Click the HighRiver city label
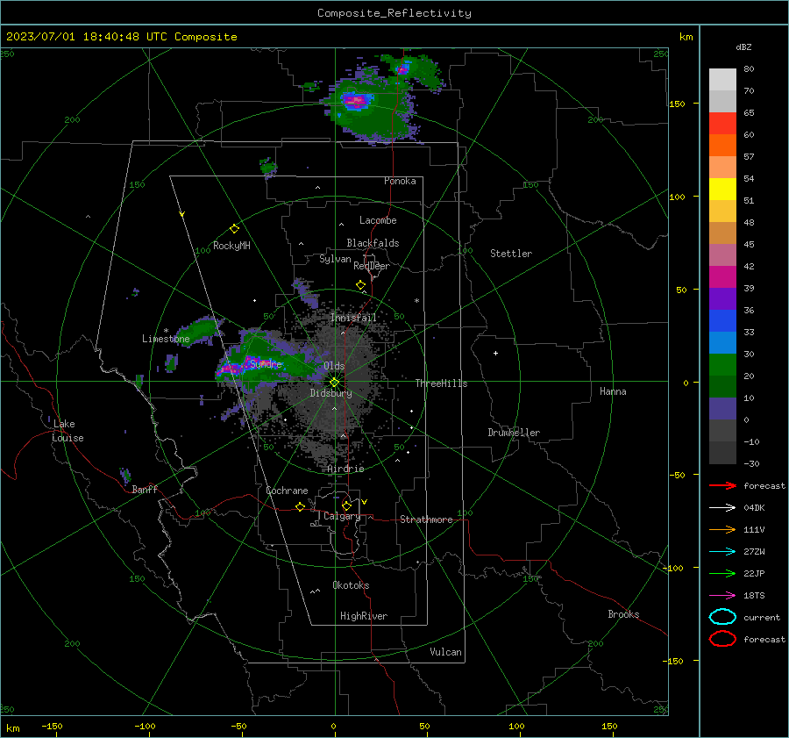Screen dimensions: 789x738 [364, 616]
